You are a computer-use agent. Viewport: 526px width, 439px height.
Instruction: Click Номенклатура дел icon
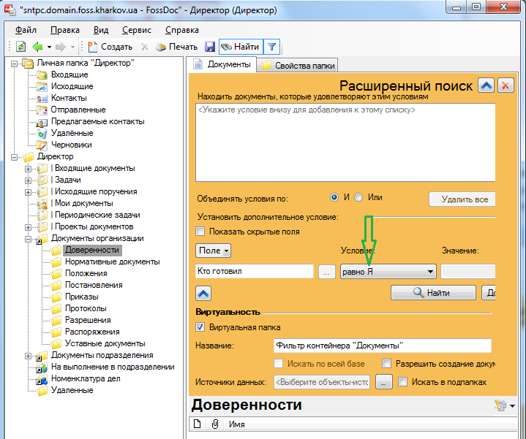tap(42, 379)
